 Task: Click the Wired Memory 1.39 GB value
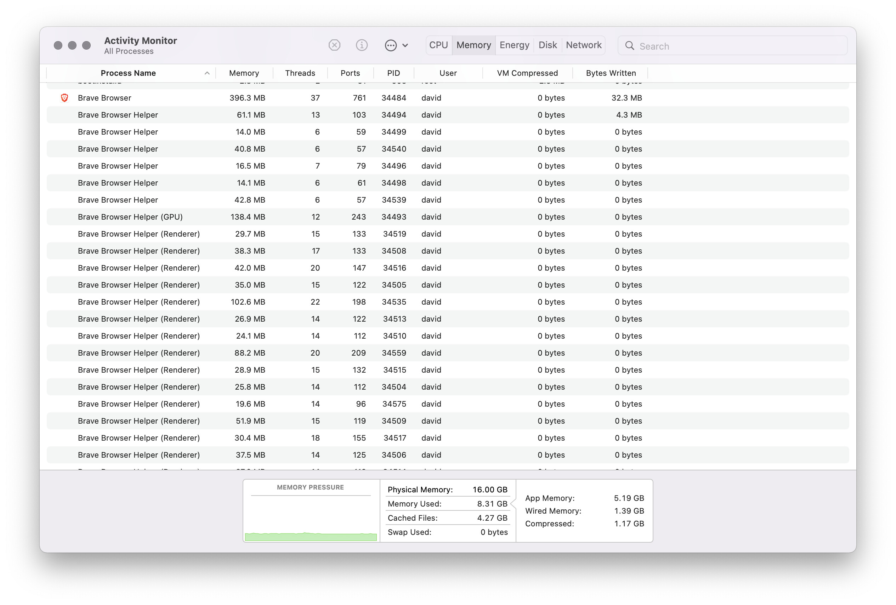coord(629,511)
